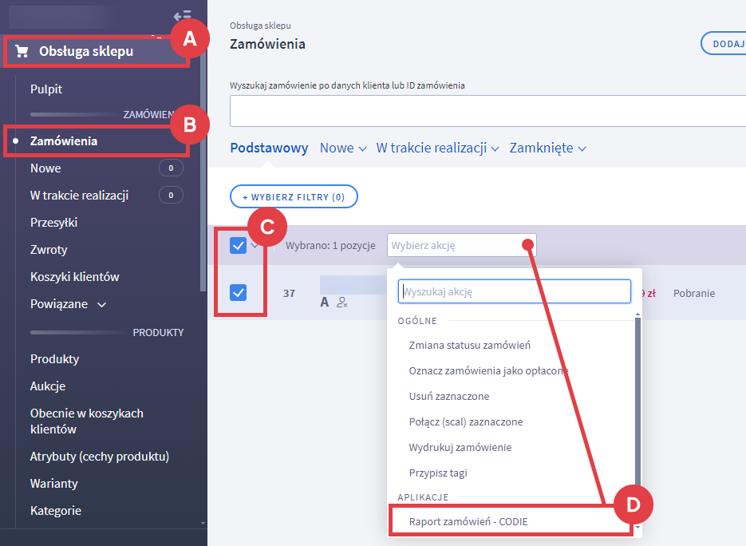Image resolution: width=746 pixels, height=546 pixels.
Task: Choose Zmiana statusu zamówień from the list
Action: [469, 346]
